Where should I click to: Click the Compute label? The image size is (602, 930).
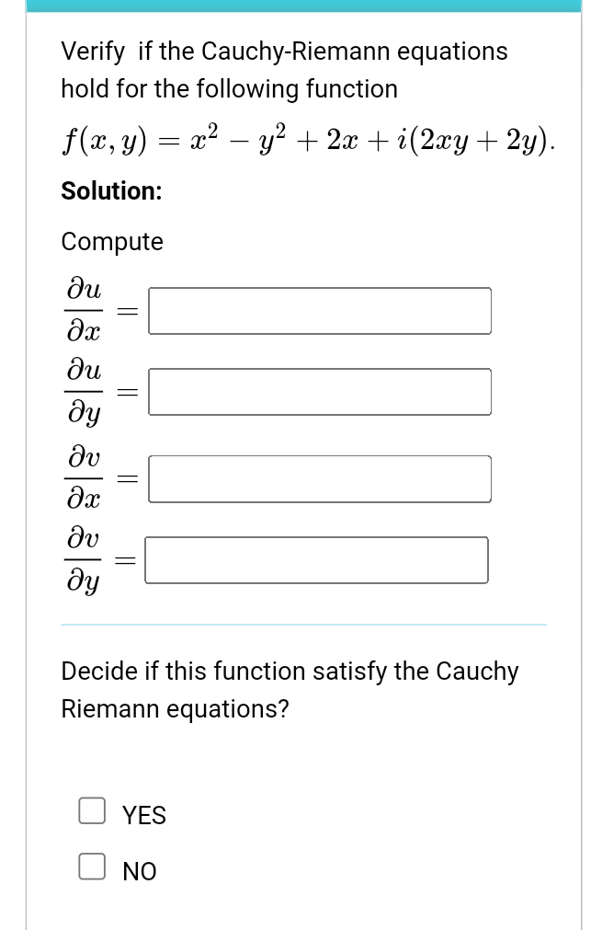111,242
